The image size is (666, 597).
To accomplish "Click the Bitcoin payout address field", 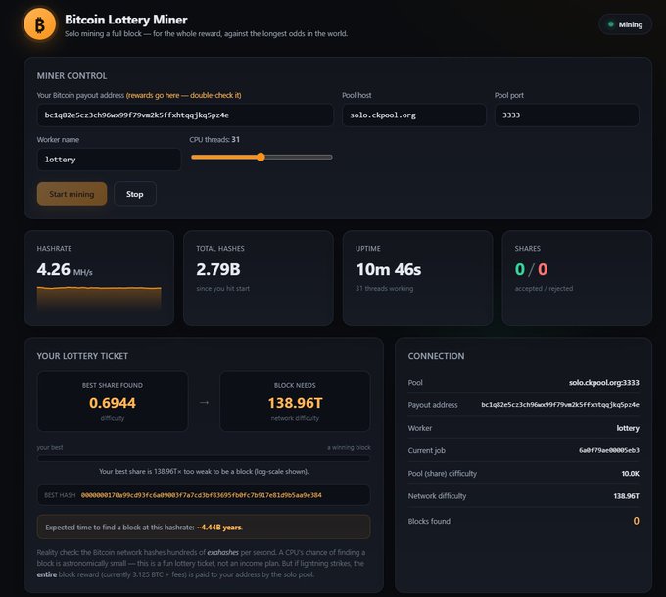I will [x=185, y=115].
